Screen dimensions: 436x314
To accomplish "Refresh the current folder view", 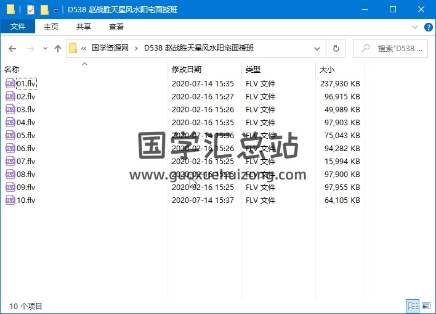I will tap(336, 49).
